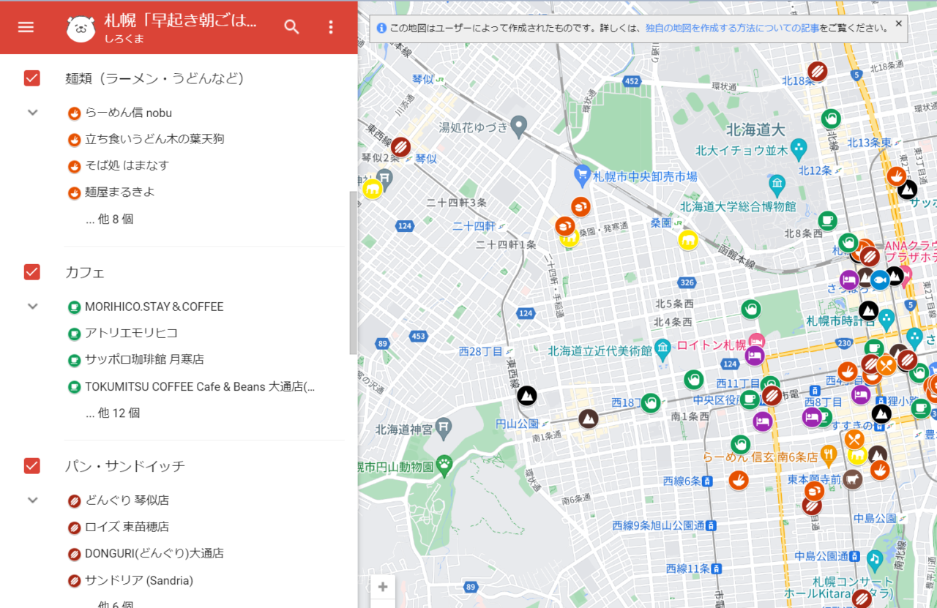Viewport: 937px width, 608px height.
Task: Select アトリエモリヒコ in the list
Action: click(x=132, y=333)
